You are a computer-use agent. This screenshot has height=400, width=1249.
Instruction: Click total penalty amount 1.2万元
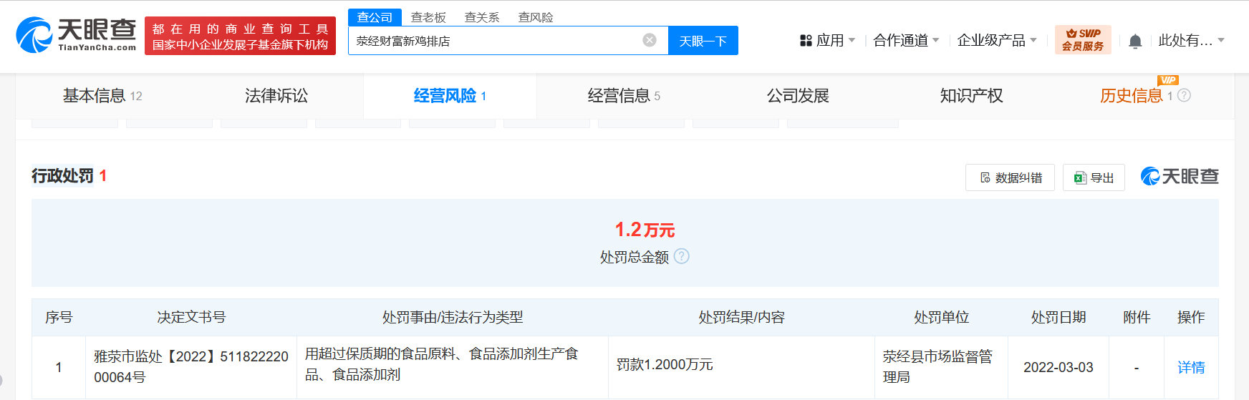tap(645, 230)
